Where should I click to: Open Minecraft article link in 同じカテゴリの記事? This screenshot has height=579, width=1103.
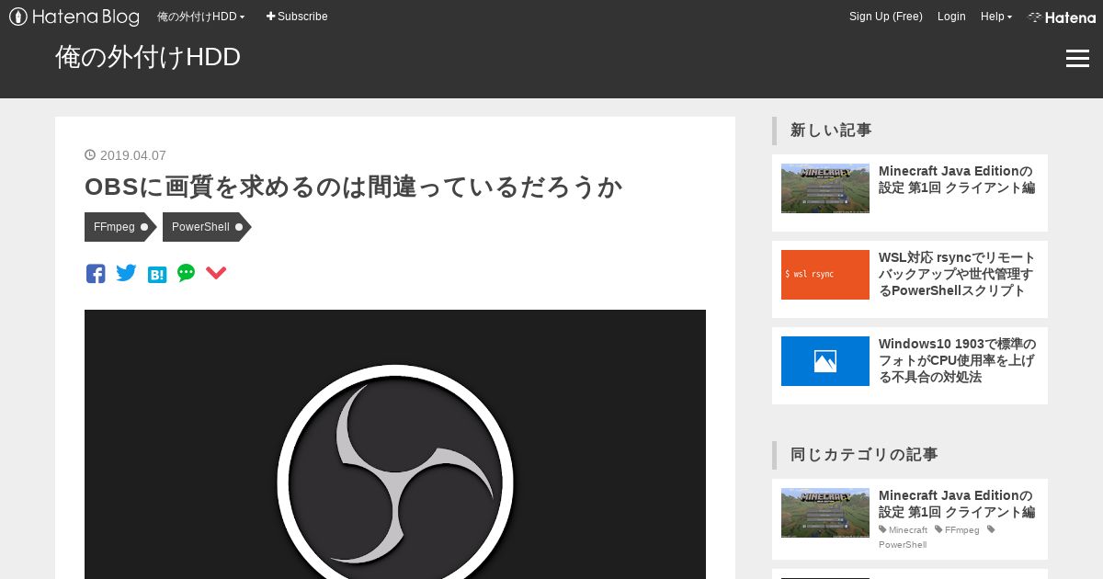point(957,504)
